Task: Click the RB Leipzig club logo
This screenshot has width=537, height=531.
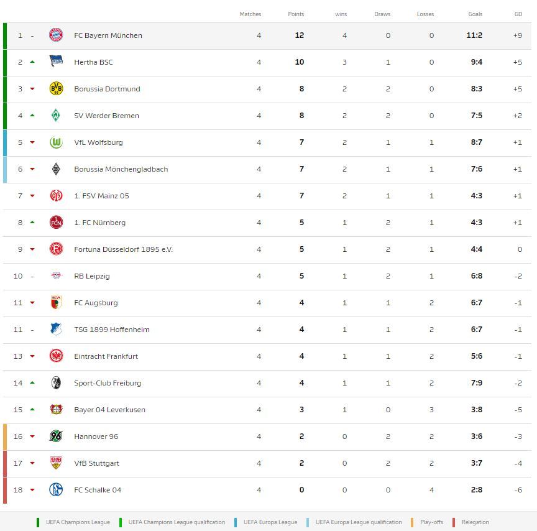Action: point(56,276)
